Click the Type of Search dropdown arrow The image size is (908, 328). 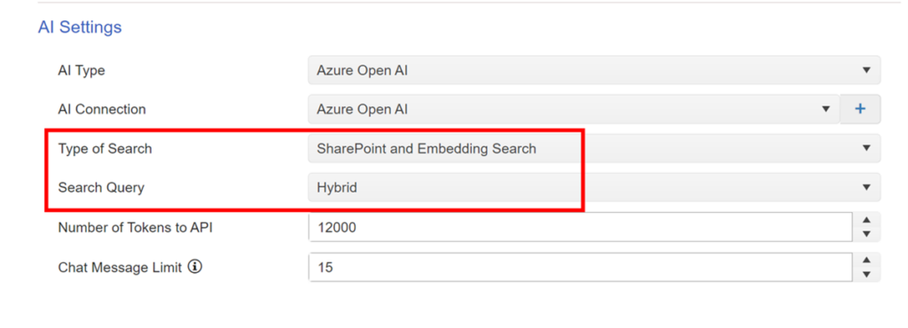[866, 148]
